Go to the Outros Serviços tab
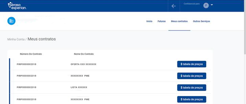The height and width of the screenshot is (104, 246). point(201,21)
